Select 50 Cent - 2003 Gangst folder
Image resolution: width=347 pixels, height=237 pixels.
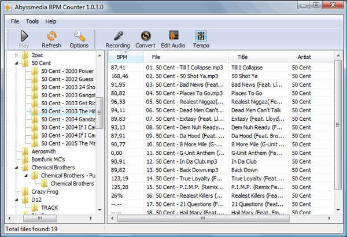[x=68, y=95]
